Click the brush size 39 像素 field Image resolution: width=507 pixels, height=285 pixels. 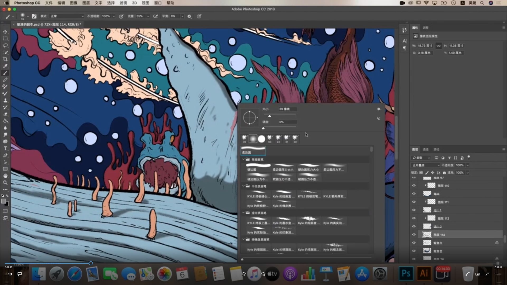pyautogui.click(x=287, y=109)
